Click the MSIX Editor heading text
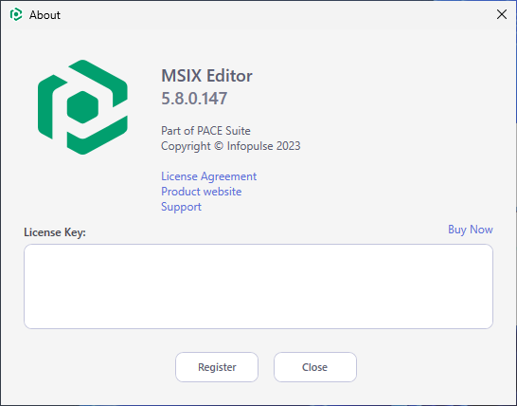This screenshot has height=406, width=517. click(x=206, y=76)
